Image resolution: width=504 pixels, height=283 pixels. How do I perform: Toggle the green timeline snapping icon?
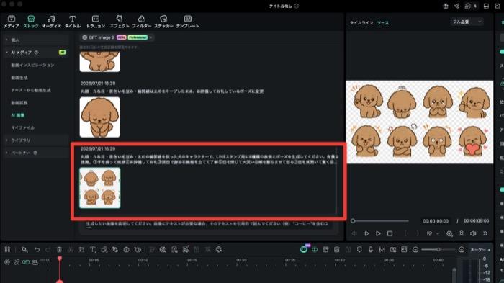click(x=26, y=262)
